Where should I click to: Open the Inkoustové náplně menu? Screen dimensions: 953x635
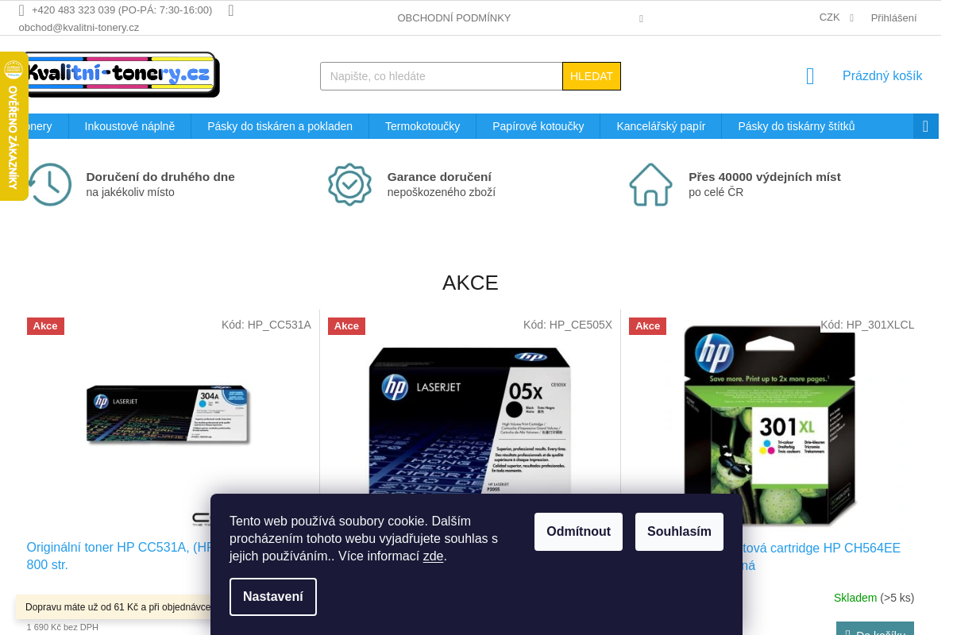click(x=129, y=126)
